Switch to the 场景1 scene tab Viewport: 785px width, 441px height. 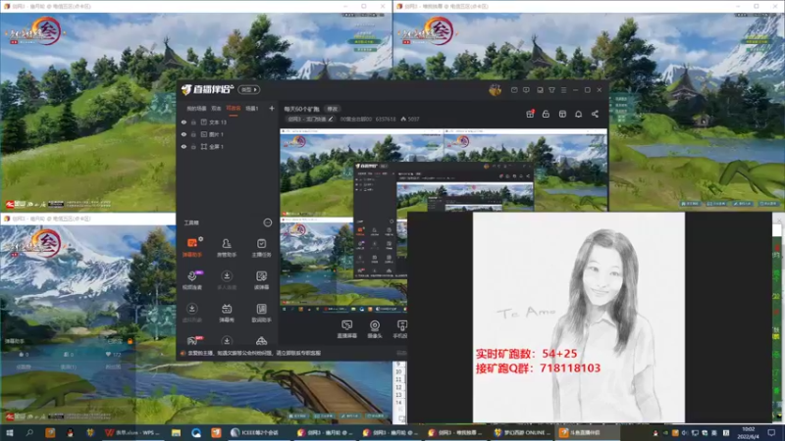pyautogui.click(x=252, y=108)
